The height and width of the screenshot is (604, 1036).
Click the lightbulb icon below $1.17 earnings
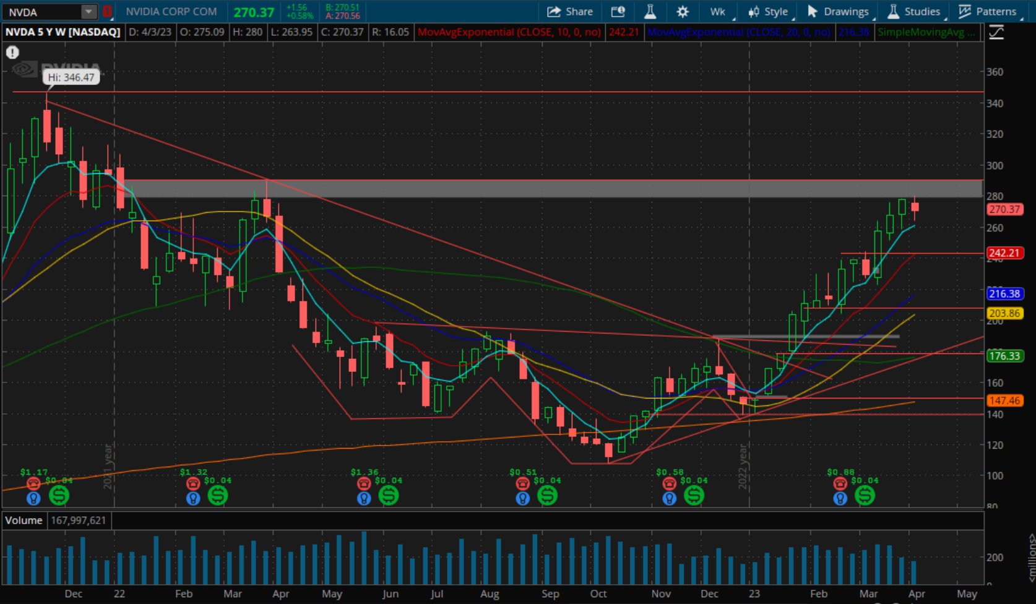click(x=33, y=498)
